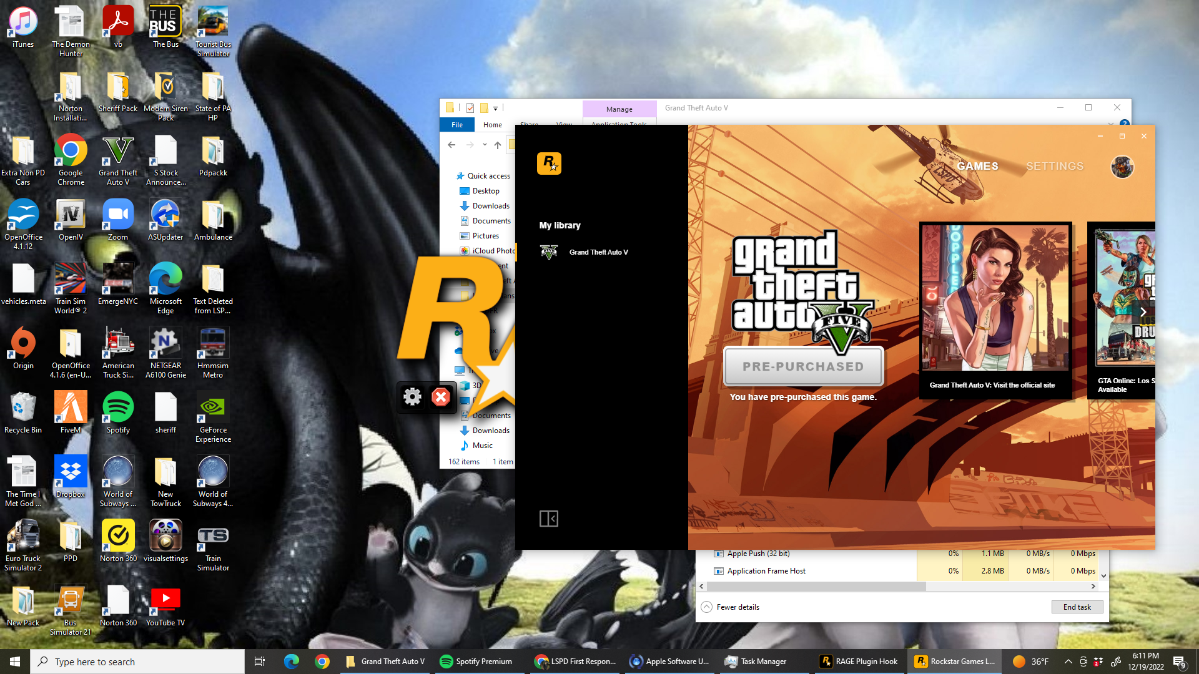Viewport: 1199px width, 674px height.
Task: Click the red X cancel icon
Action: click(441, 397)
